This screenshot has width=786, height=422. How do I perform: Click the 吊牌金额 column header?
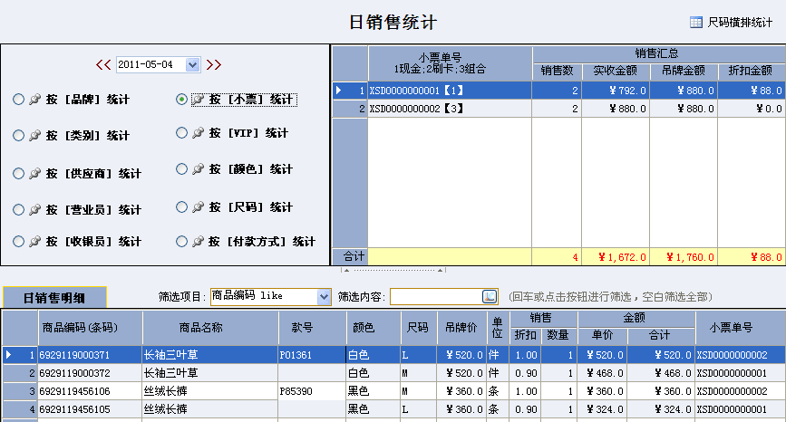pos(684,71)
